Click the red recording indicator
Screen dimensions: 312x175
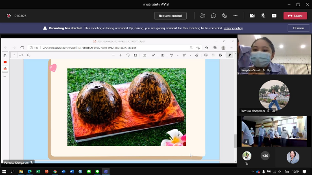point(9,16)
